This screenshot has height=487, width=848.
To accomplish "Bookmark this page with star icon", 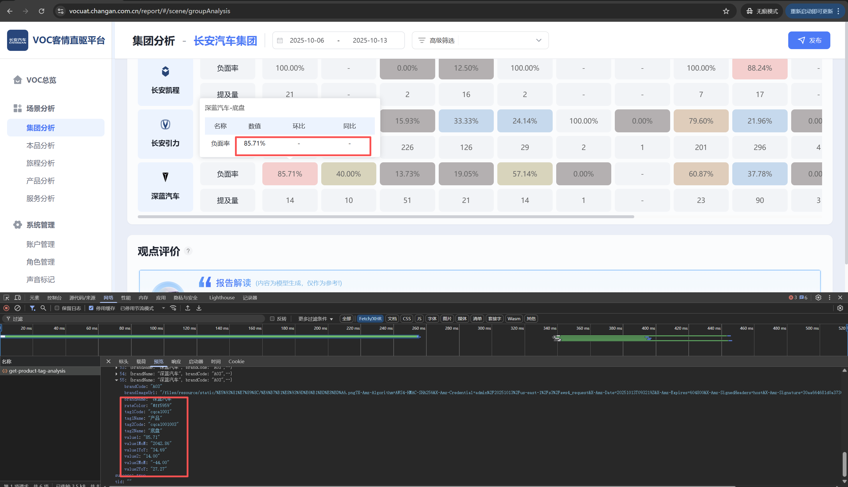I will click(726, 11).
